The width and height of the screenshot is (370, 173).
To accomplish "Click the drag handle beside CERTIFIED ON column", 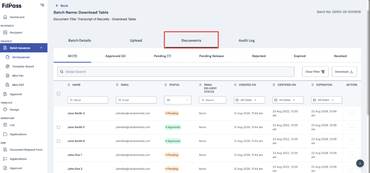I will [274, 85].
